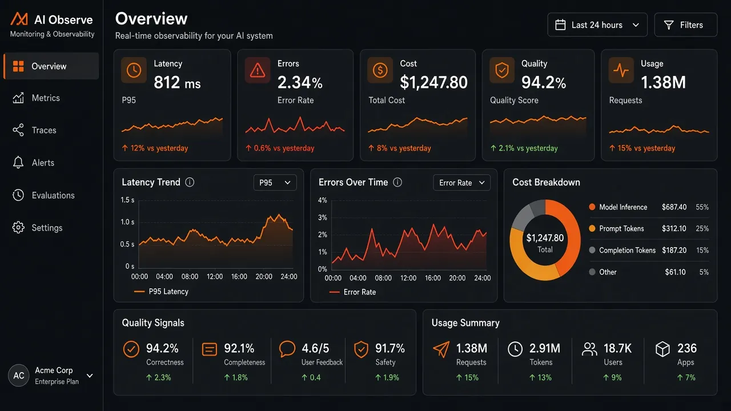Click the Model Inference orange legend dot

coord(592,207)
